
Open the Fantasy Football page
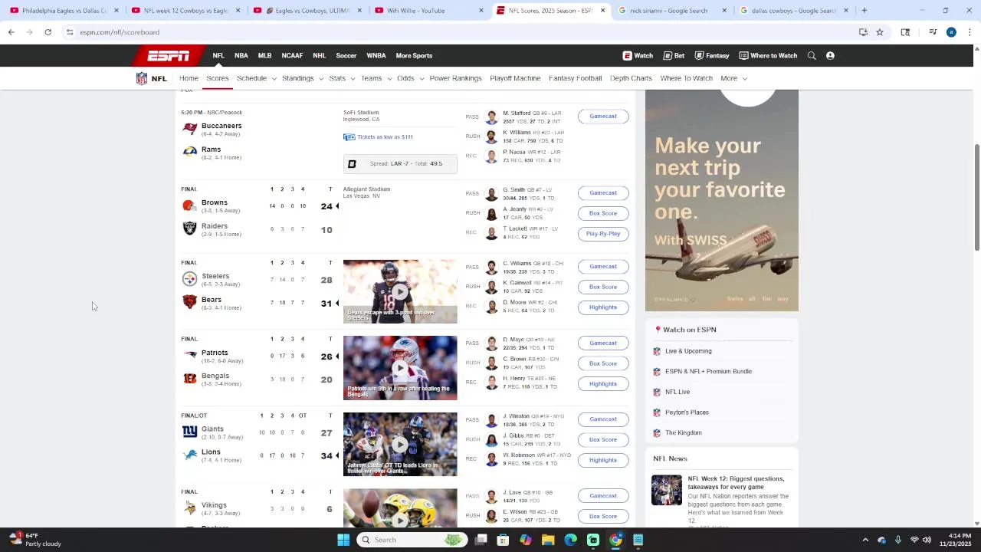(575, 78)
